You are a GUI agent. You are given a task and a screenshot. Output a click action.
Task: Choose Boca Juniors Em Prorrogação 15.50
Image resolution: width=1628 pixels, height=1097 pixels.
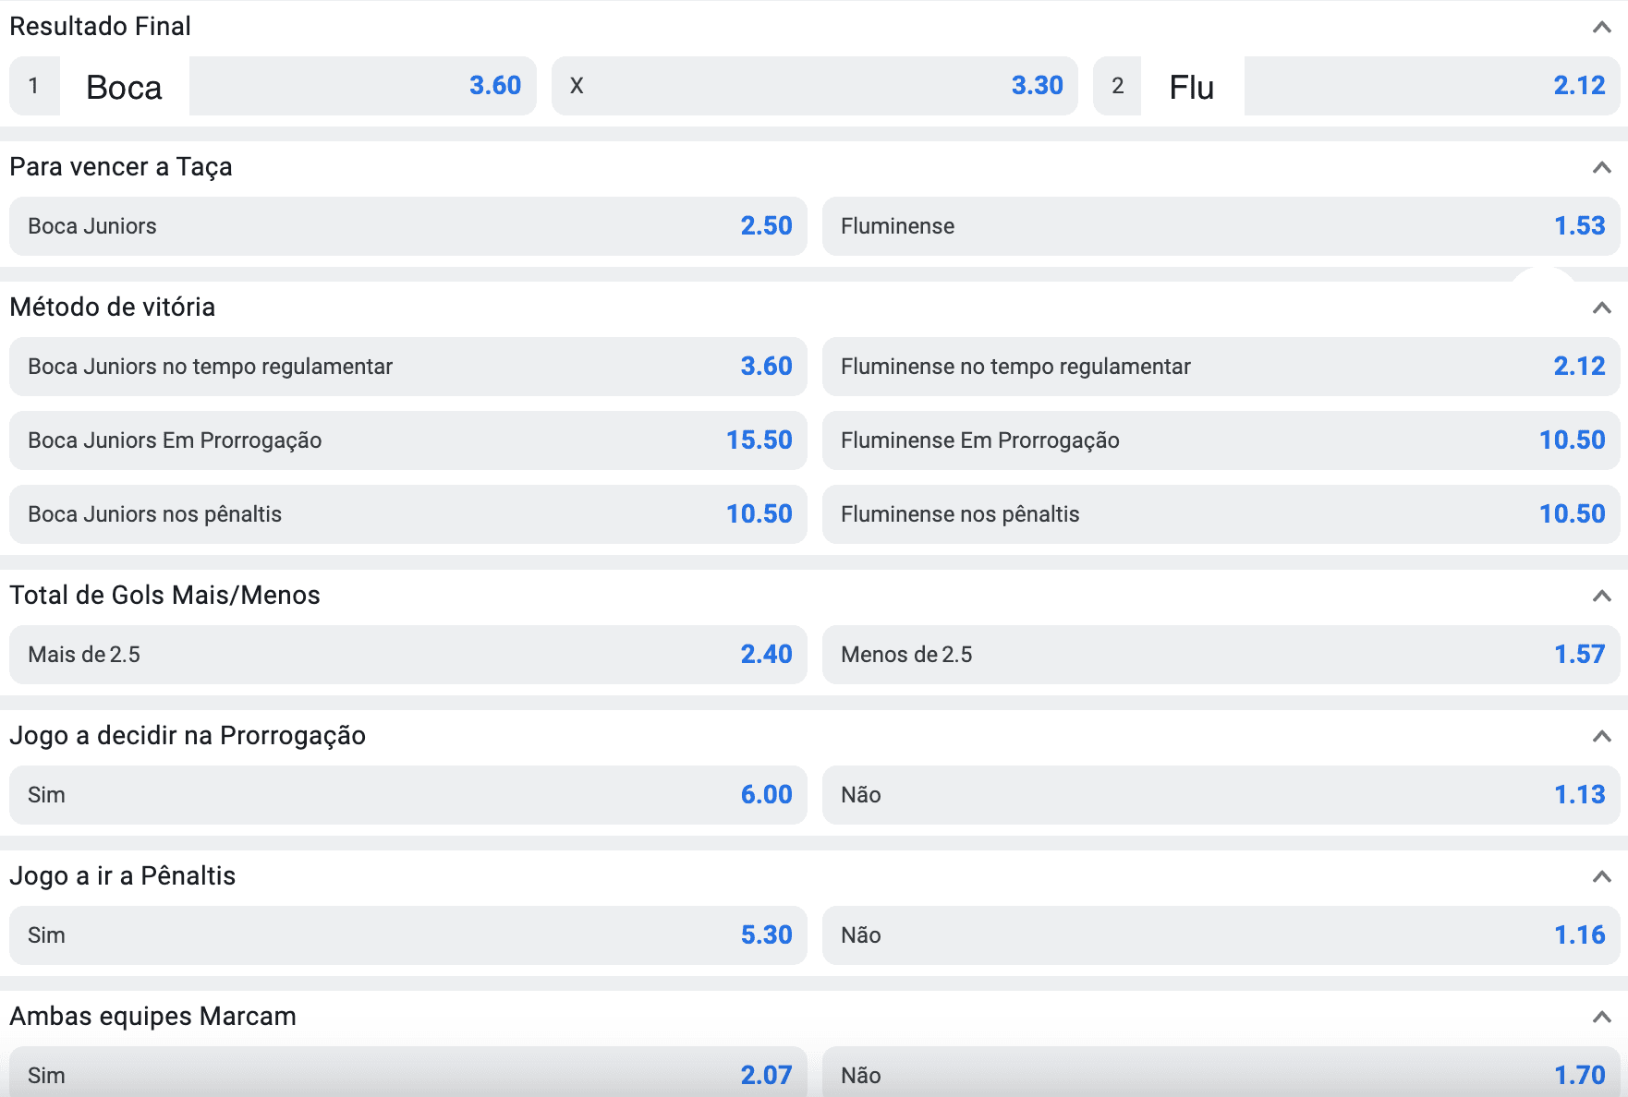(x=408, y=440)
